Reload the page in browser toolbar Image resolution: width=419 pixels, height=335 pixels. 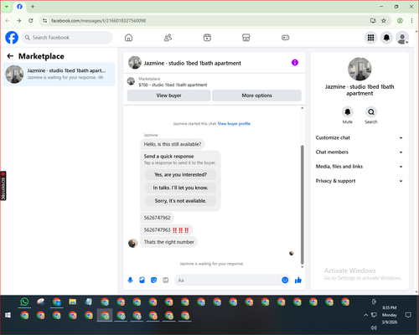31,21
